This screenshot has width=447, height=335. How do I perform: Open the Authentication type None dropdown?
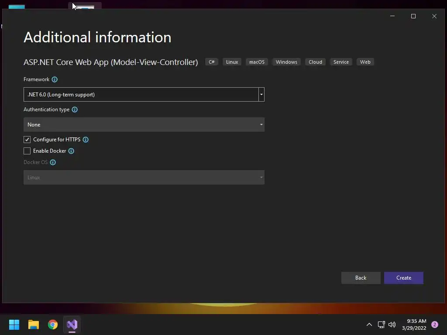tap(144, 125)
